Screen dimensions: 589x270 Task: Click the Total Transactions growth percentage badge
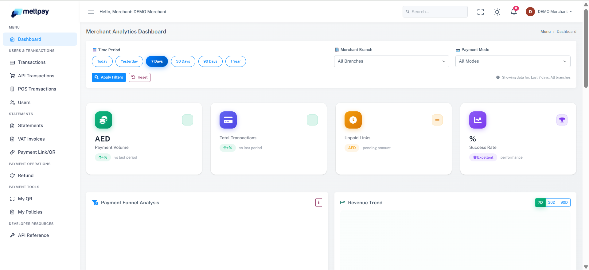tap(228, 148)
